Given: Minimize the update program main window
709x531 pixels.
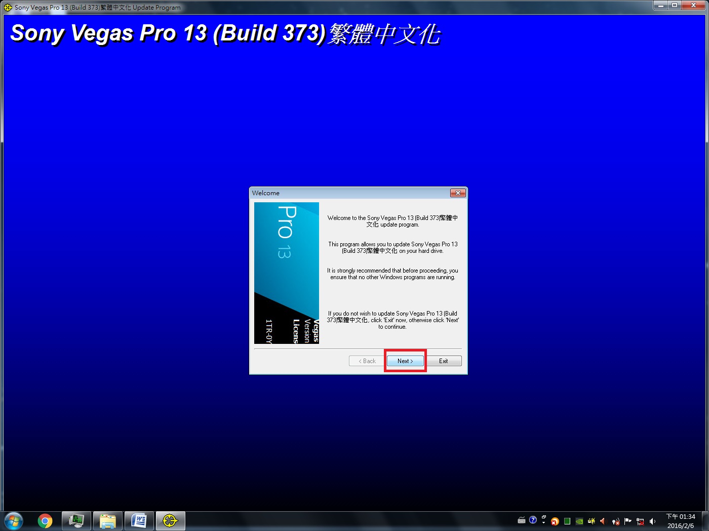Looking at the screenshot, I should 661,5.
